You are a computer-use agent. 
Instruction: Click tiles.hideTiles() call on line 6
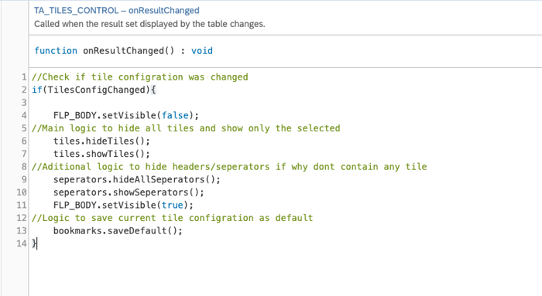point(101,141)
